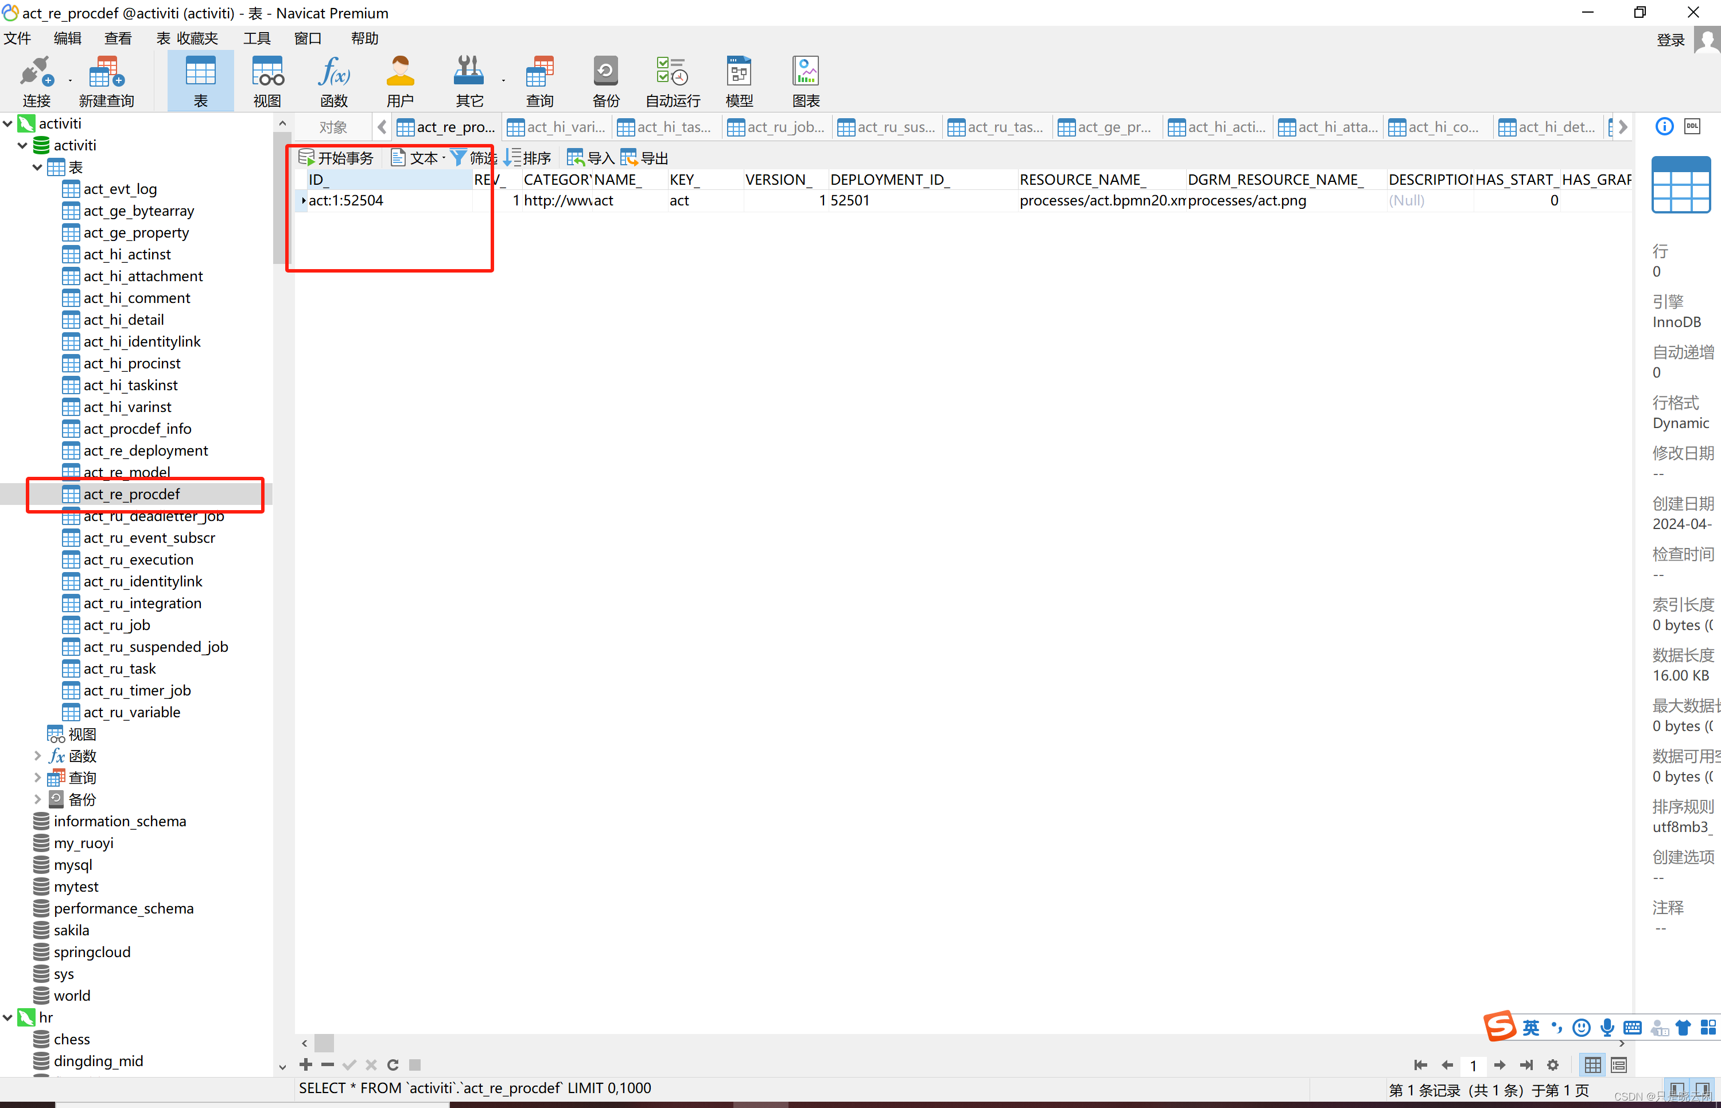
Task: Select act_ru_task table in tree
Action: point(119,668)
